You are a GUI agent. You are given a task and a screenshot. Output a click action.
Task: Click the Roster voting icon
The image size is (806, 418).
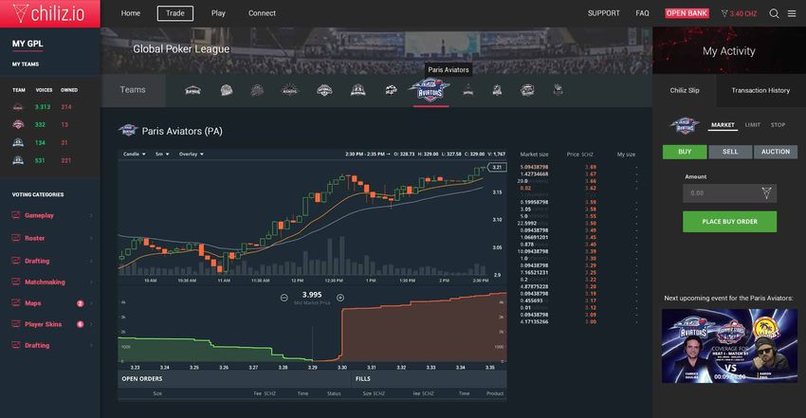coord(16,238)
